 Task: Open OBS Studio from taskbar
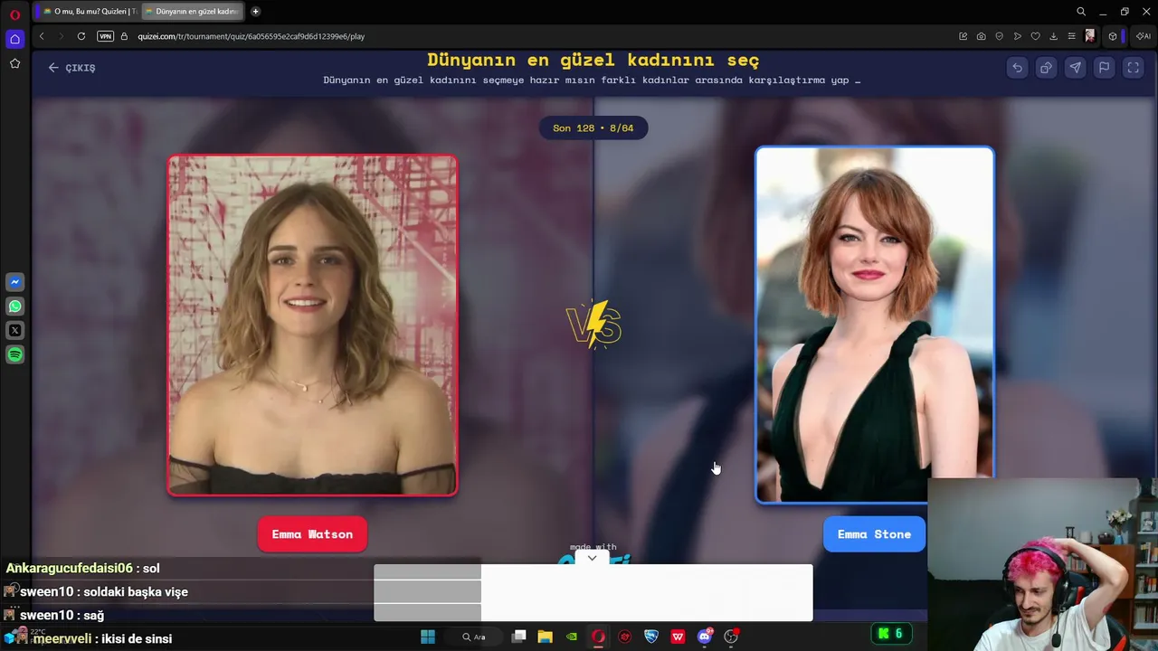pyautogui.click(x=731, y=637)
